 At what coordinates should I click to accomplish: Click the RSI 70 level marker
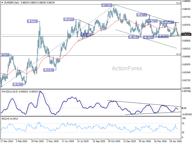[183, 124]
